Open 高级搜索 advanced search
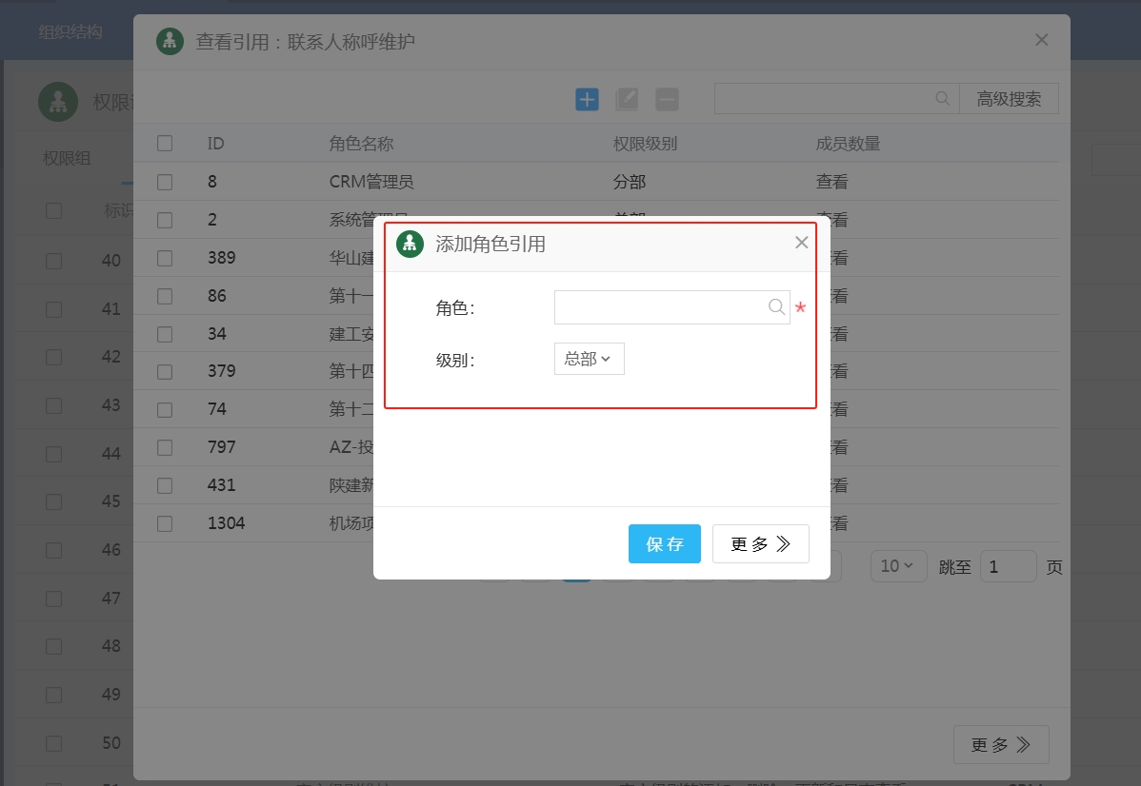The width and height of the screenshot is (1141, 786). (x=1009, y=98)
